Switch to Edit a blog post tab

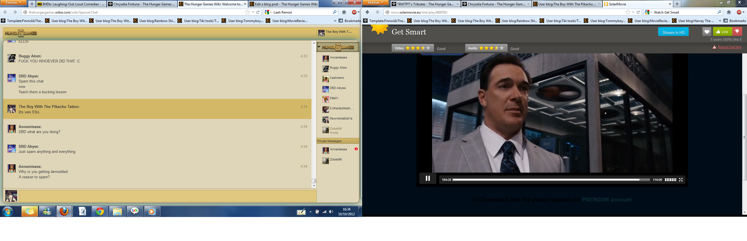pyautogui.click(x=283, y=4)
